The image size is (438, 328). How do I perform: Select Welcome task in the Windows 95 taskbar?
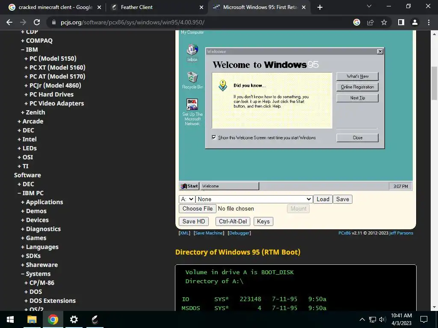230,186
